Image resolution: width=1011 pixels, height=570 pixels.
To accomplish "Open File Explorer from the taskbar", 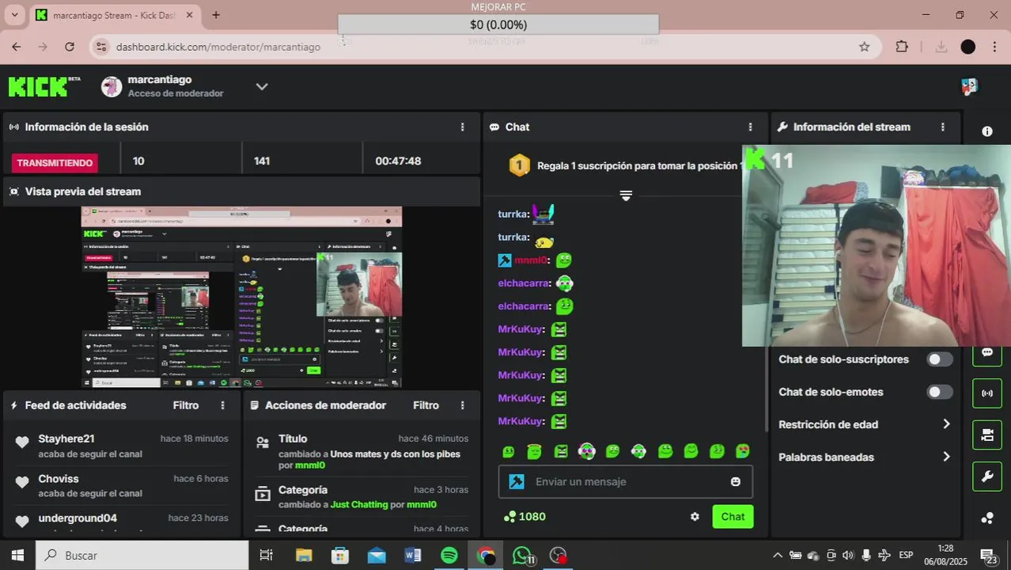I will point(304,555).
